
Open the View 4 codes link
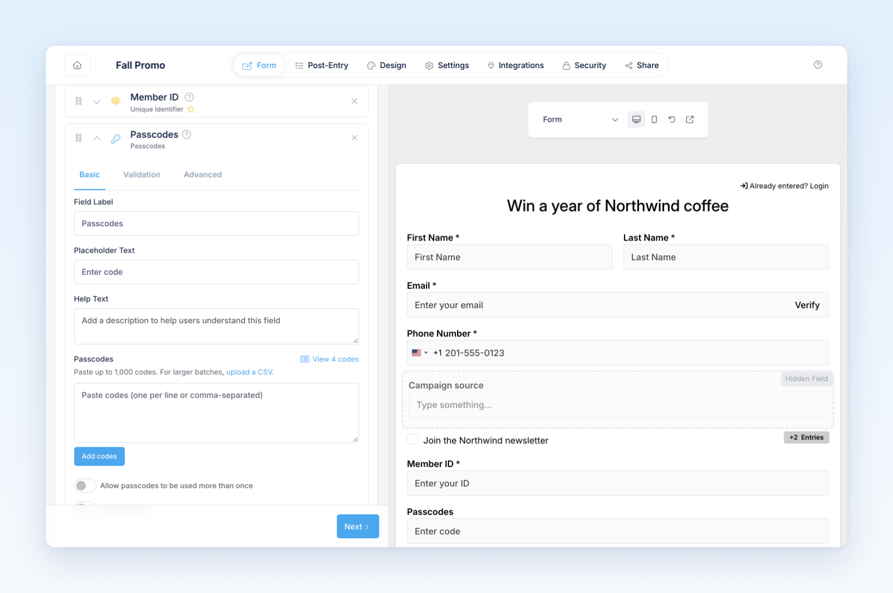(330, 359)
